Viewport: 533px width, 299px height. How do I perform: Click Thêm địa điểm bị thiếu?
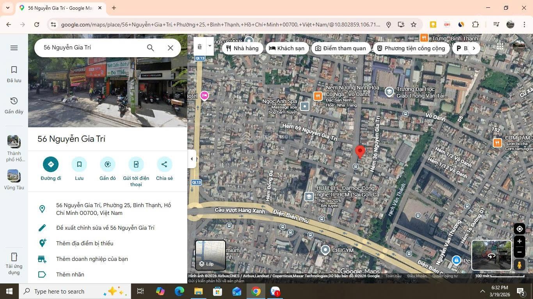(108, 243)
